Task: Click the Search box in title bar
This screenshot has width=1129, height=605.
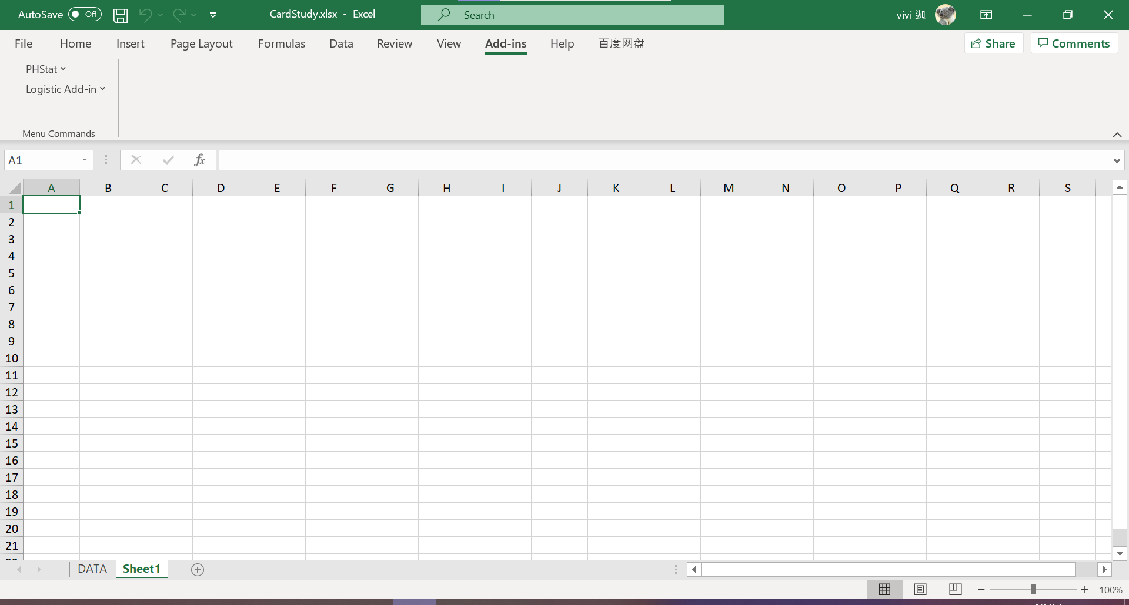Action: [573, 15]
